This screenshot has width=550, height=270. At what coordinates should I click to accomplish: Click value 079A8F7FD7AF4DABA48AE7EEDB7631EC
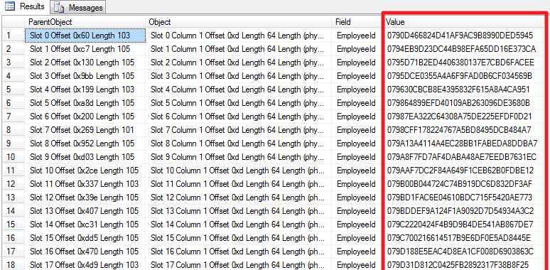pos(461,157)
